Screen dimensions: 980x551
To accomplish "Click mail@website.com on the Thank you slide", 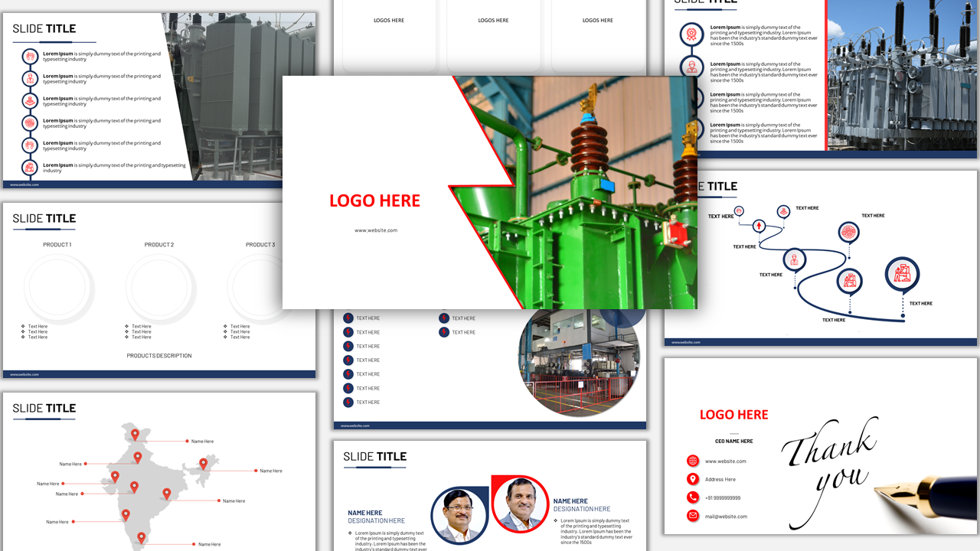I will (726, 517).
